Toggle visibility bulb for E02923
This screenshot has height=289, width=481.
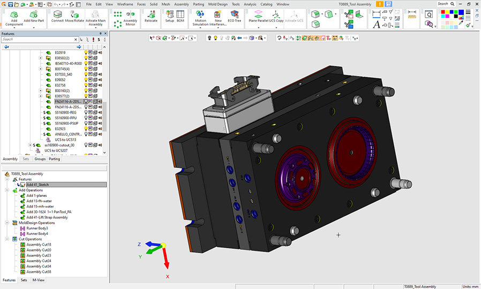(x=86, y=128)
